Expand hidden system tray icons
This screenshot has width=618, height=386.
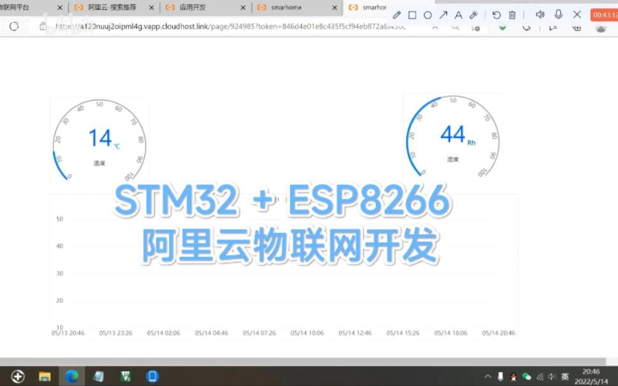(488, 376)
